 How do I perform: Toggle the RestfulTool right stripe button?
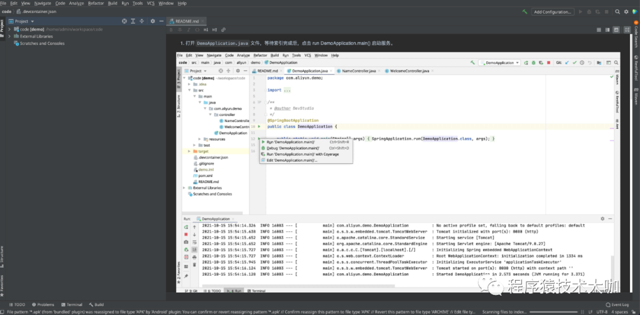point(636,67)
